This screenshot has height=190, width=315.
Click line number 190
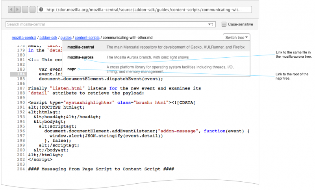[x=21, y=102]
